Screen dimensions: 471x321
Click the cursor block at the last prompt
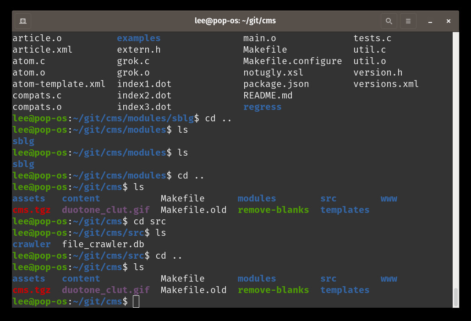(x=136, y=301)
